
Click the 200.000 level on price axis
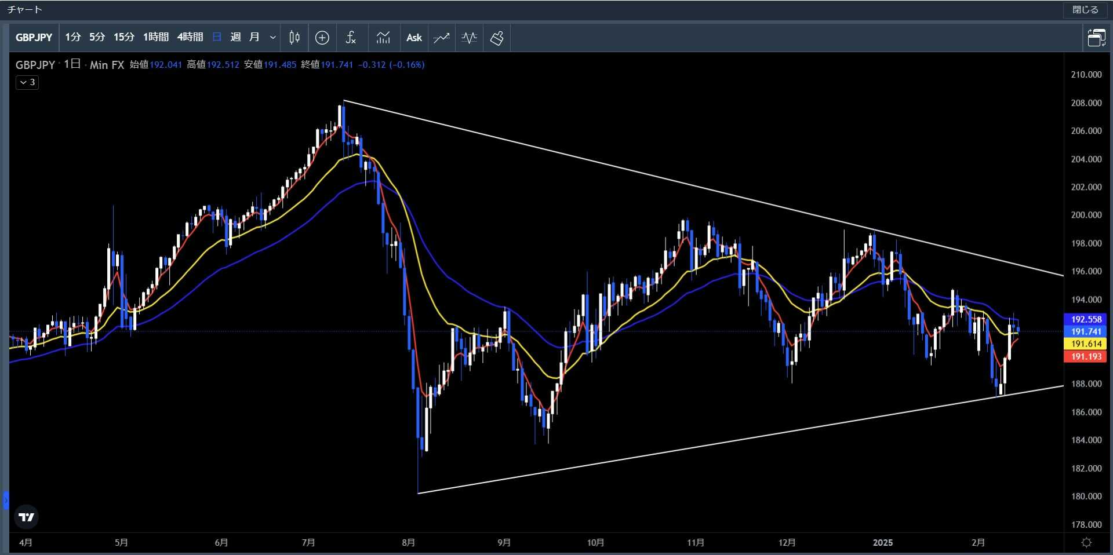pos(1086,215)
